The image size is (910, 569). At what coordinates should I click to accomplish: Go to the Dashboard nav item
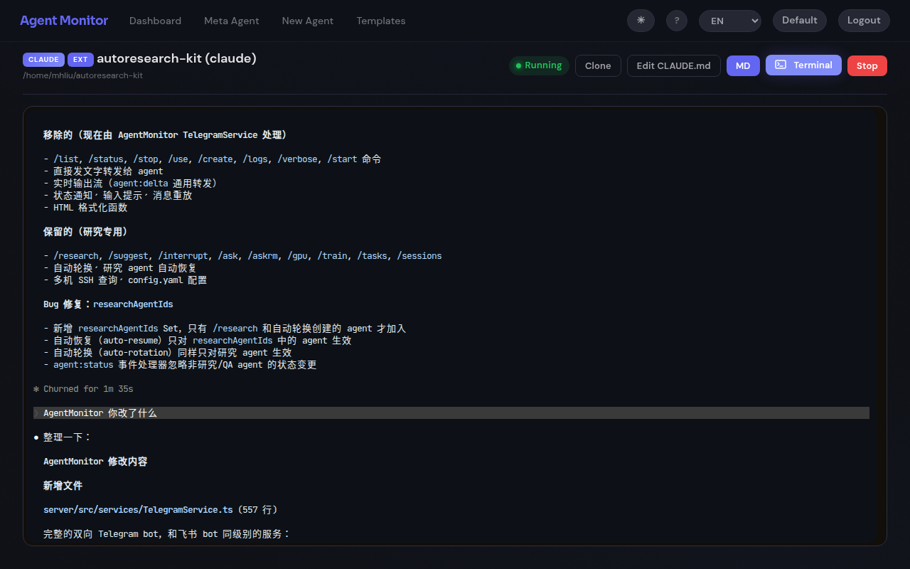click(x=155, y=21)
